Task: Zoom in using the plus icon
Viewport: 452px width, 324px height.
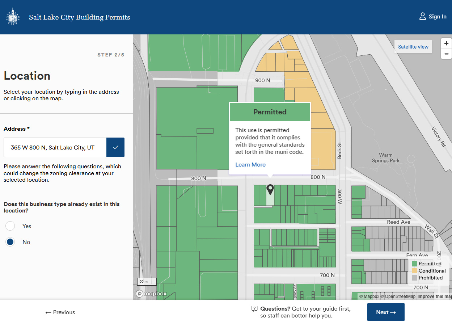Action: [446, 43]
